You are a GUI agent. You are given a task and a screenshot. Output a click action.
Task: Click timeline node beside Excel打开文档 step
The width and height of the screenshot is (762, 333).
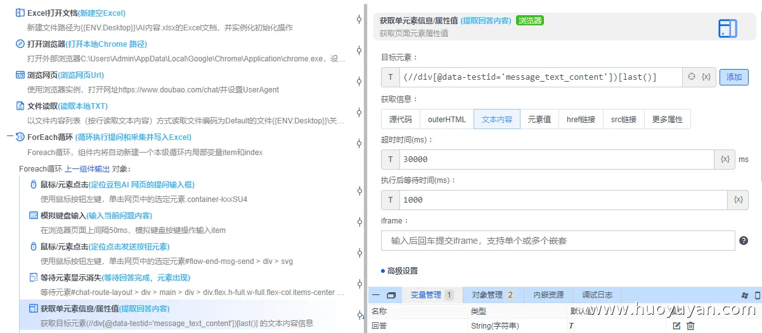point(359,20)
